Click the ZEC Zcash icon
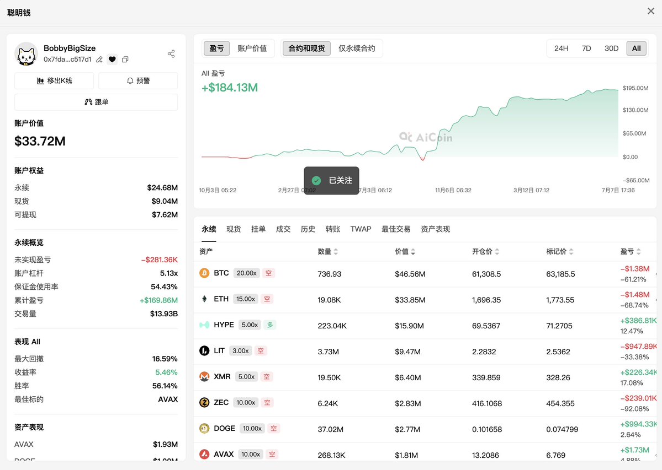The width and height of the screenshot is (662, 470). coord(204,403)
